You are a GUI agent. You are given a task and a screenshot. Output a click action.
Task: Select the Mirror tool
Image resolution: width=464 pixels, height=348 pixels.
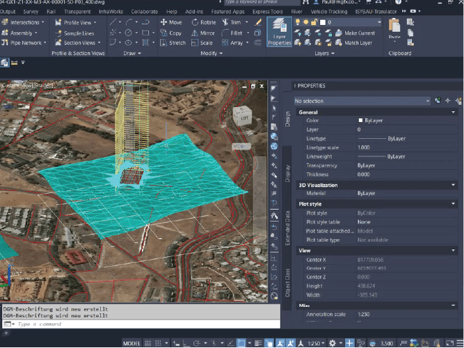tap(203, 33)
